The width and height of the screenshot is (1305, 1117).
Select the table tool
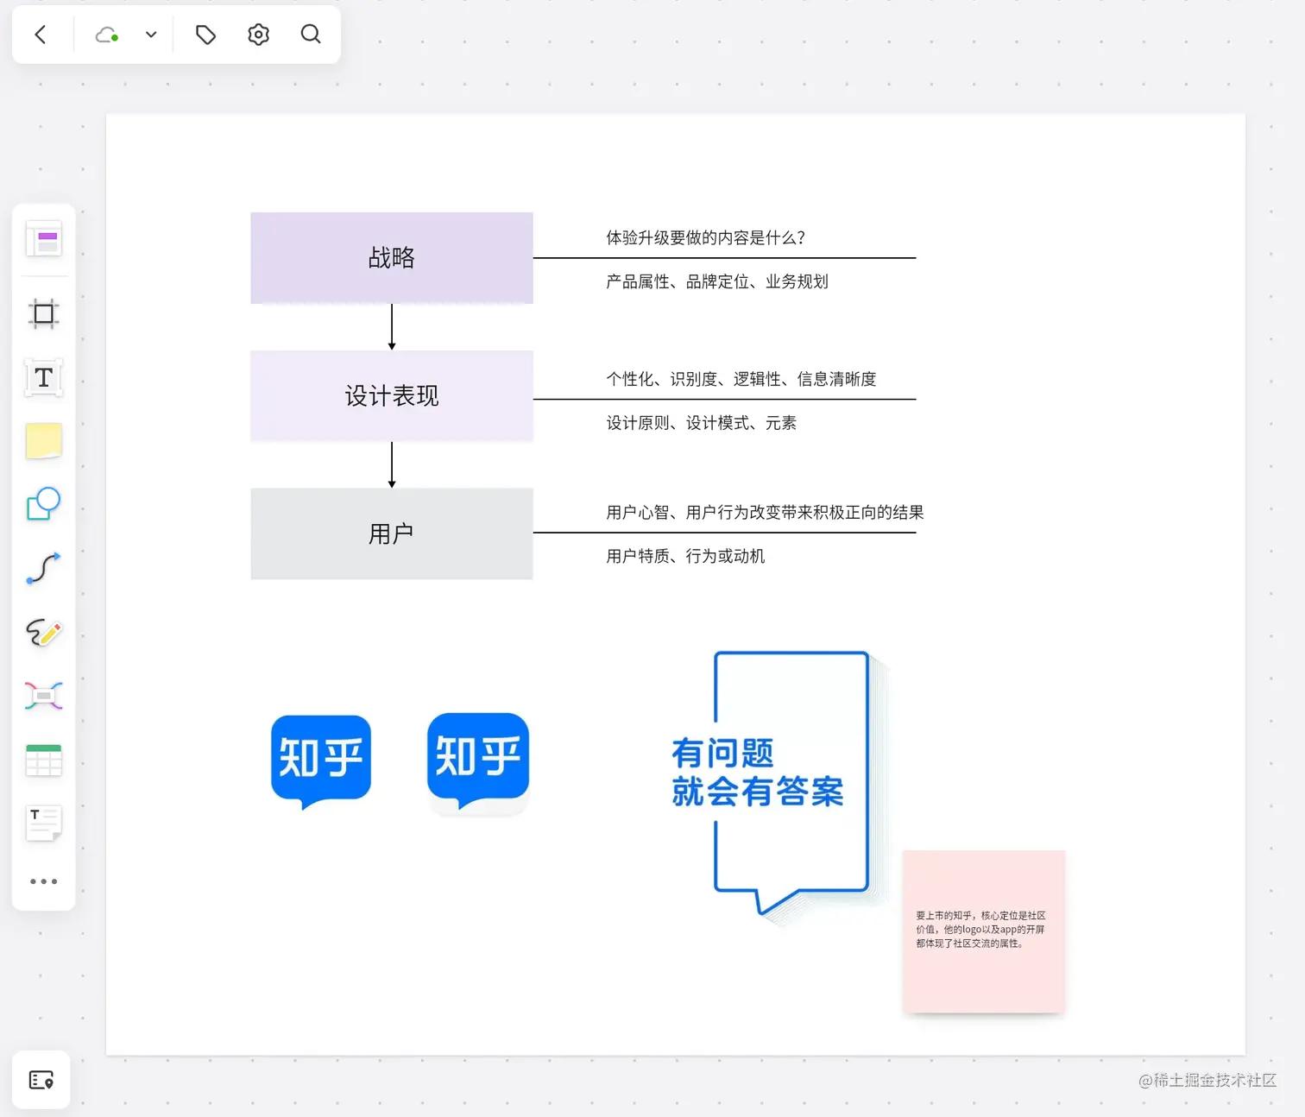[44, 760]
